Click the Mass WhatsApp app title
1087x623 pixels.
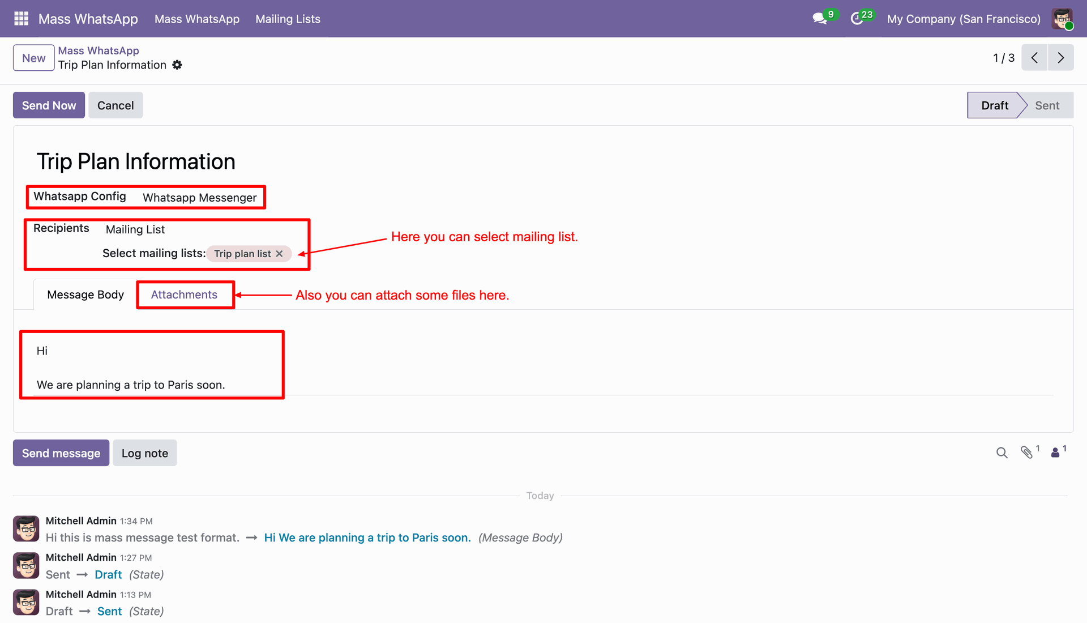pos(88,19)
